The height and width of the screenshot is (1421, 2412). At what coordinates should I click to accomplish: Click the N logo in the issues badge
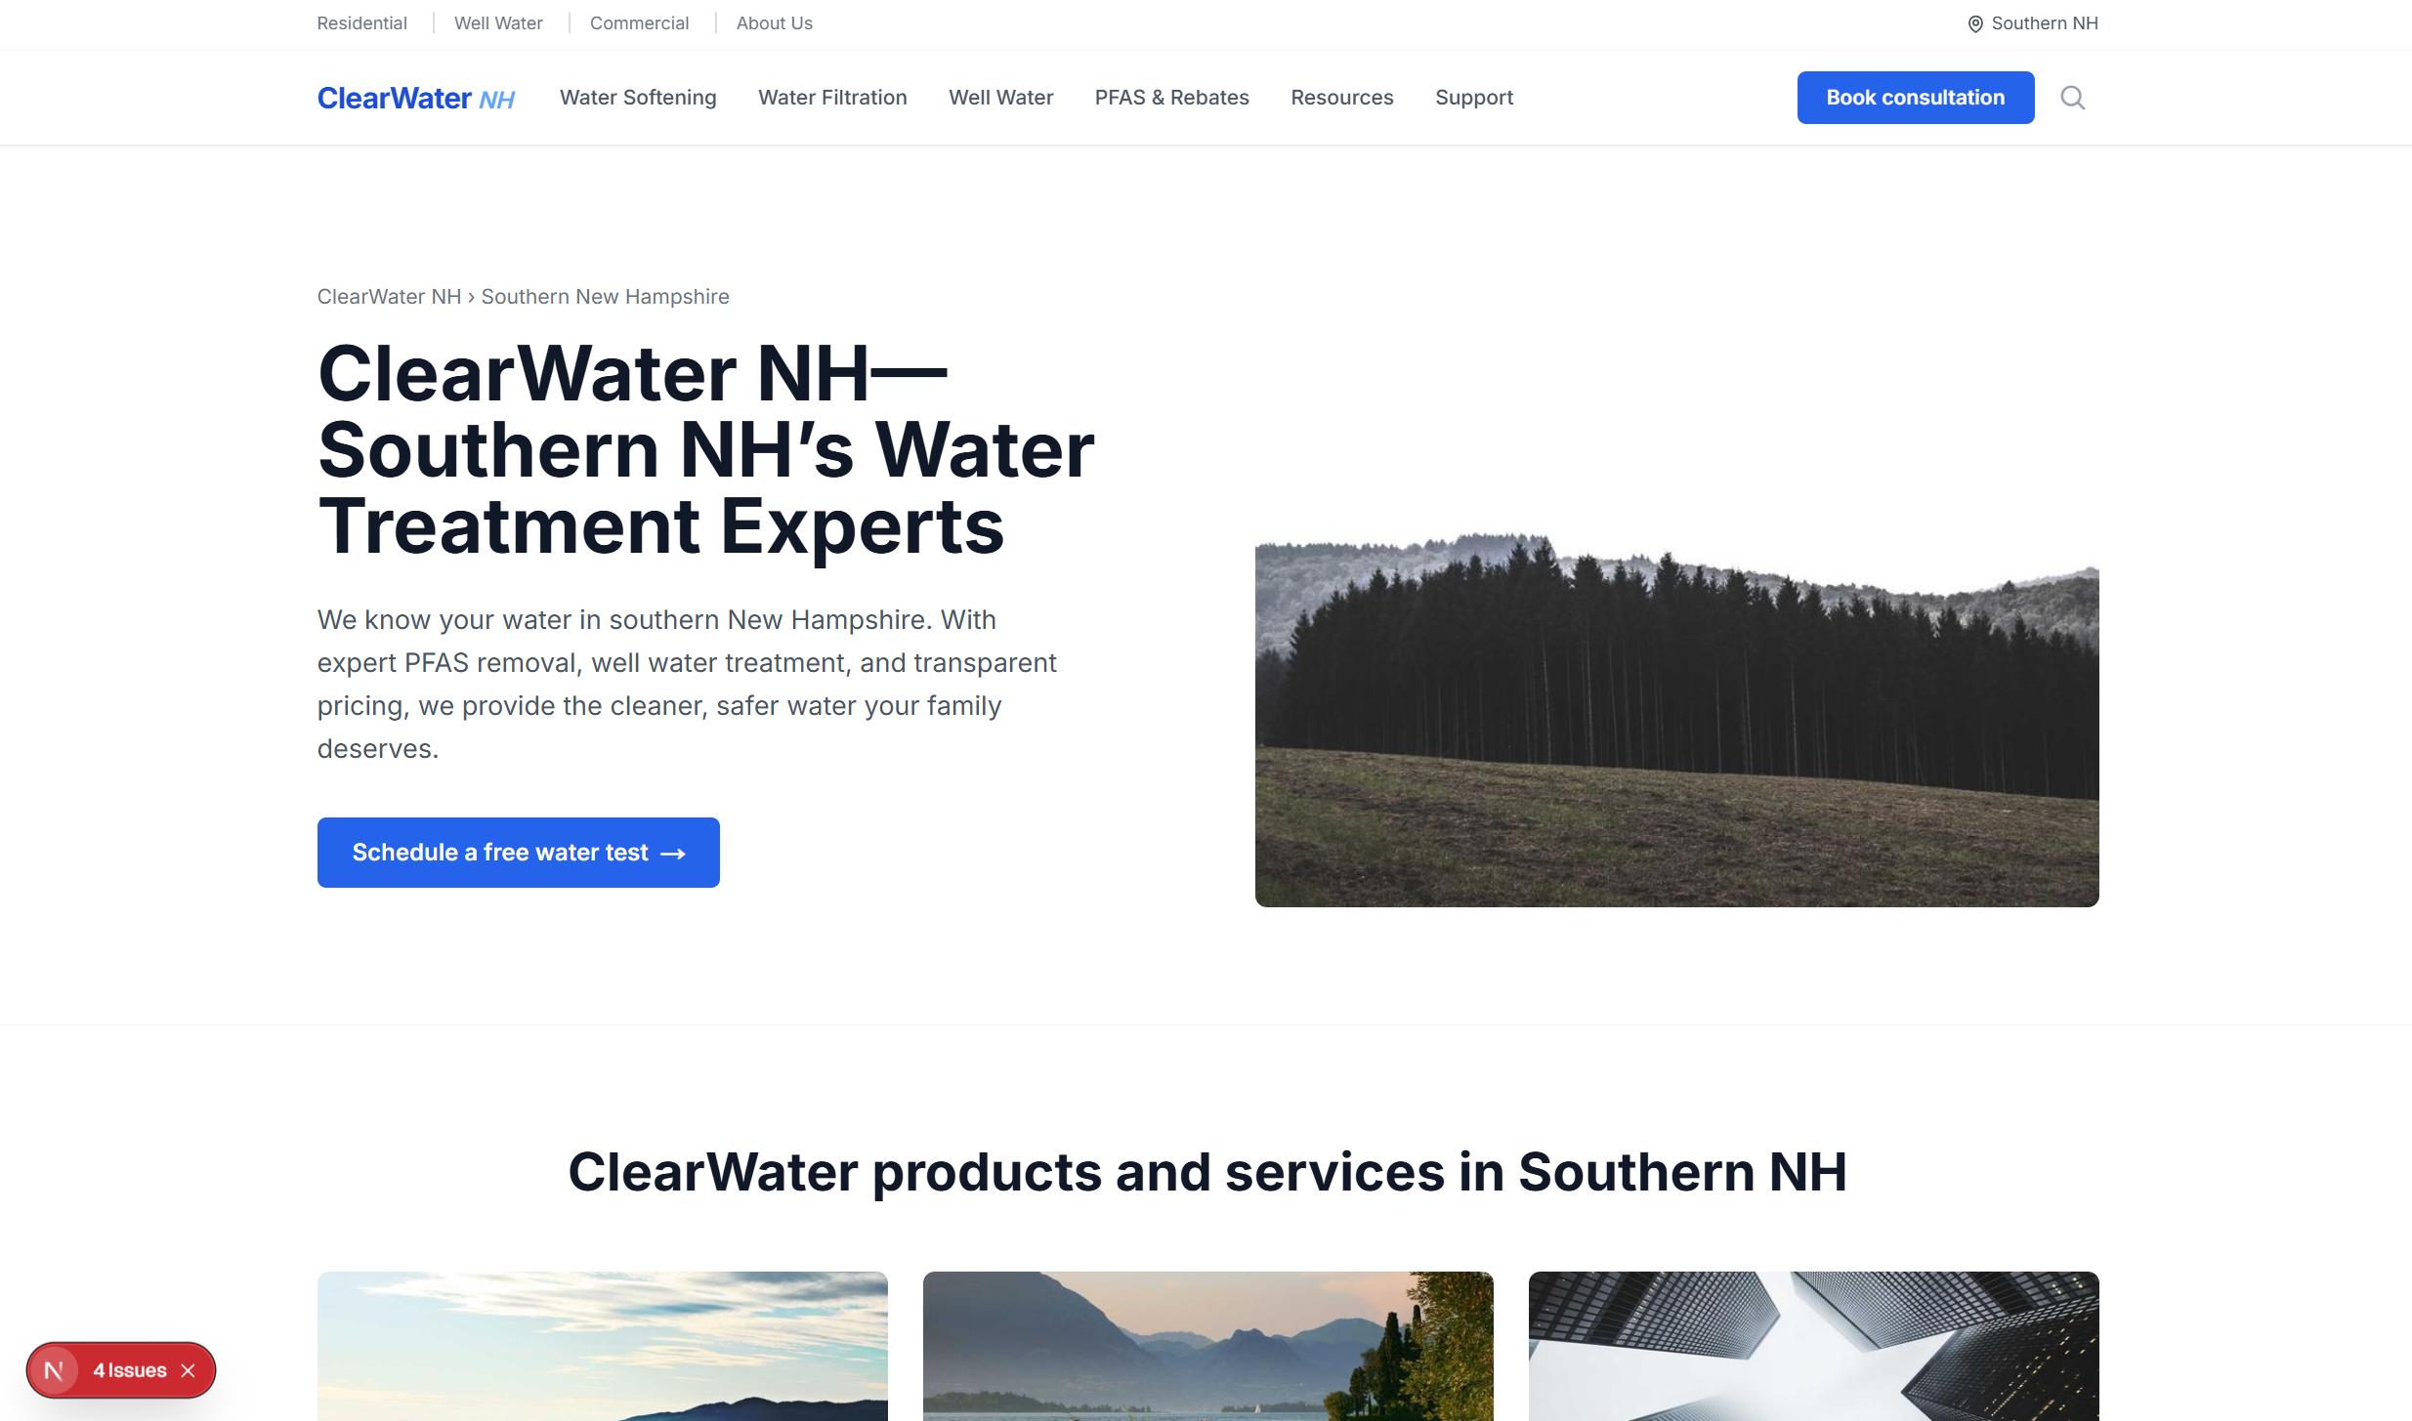(54, 1370)
